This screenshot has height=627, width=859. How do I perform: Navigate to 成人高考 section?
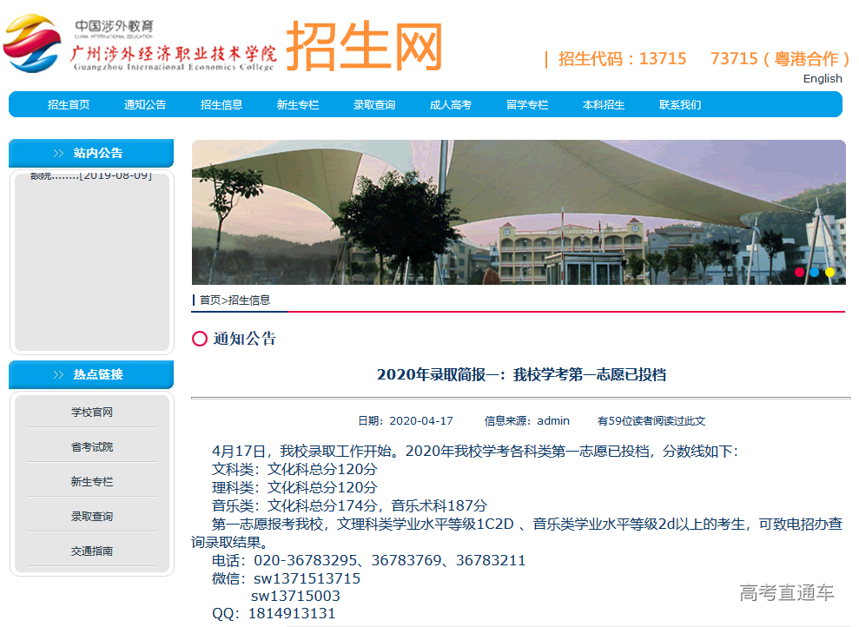tap(451, 105)
